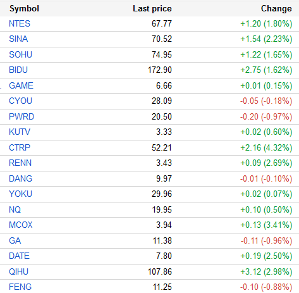Open the MCOX stock link

21,225
